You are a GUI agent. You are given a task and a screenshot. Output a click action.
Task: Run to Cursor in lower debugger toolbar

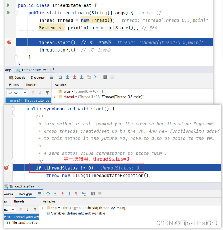pos(84,194)
